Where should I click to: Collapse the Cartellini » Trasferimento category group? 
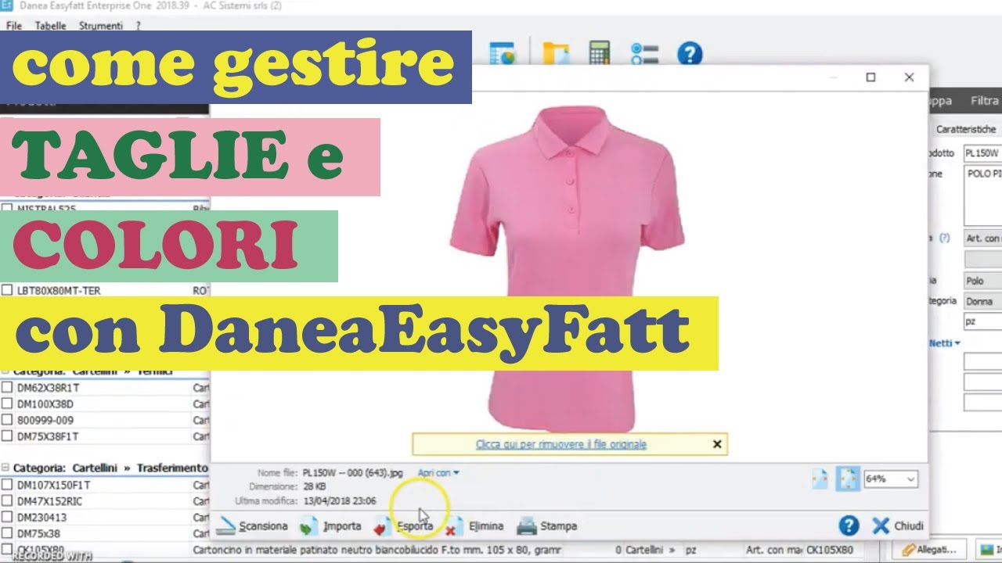(6, 468)
